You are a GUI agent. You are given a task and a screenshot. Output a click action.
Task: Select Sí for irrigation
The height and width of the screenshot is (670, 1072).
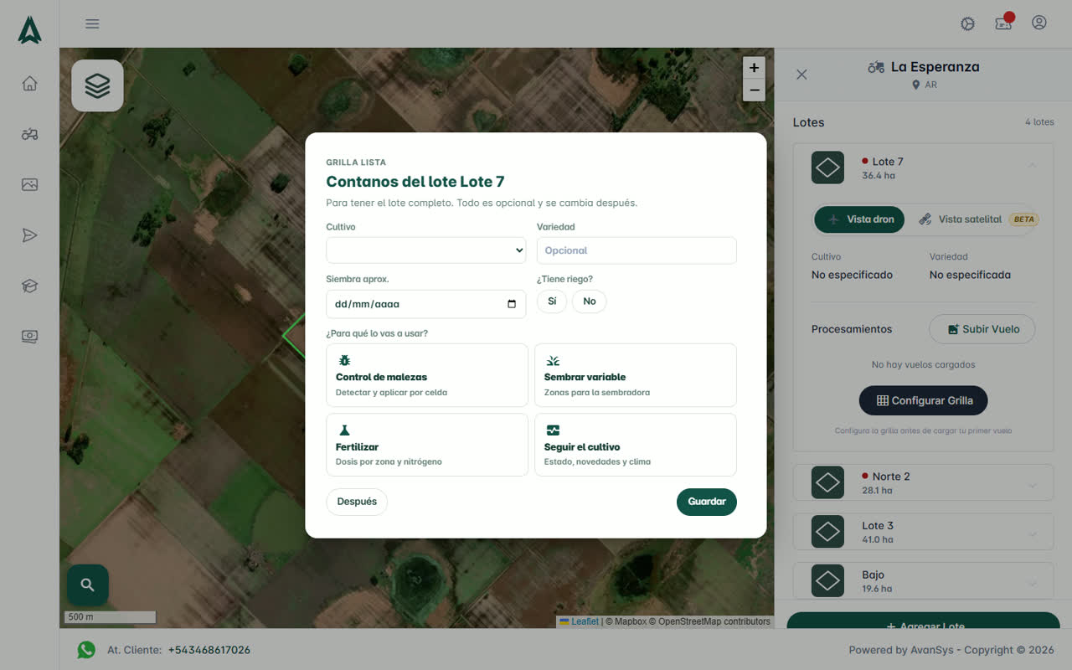click(552, 301)
